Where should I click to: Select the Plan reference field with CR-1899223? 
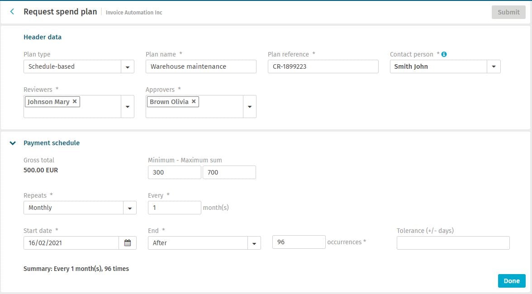(323, 66)
